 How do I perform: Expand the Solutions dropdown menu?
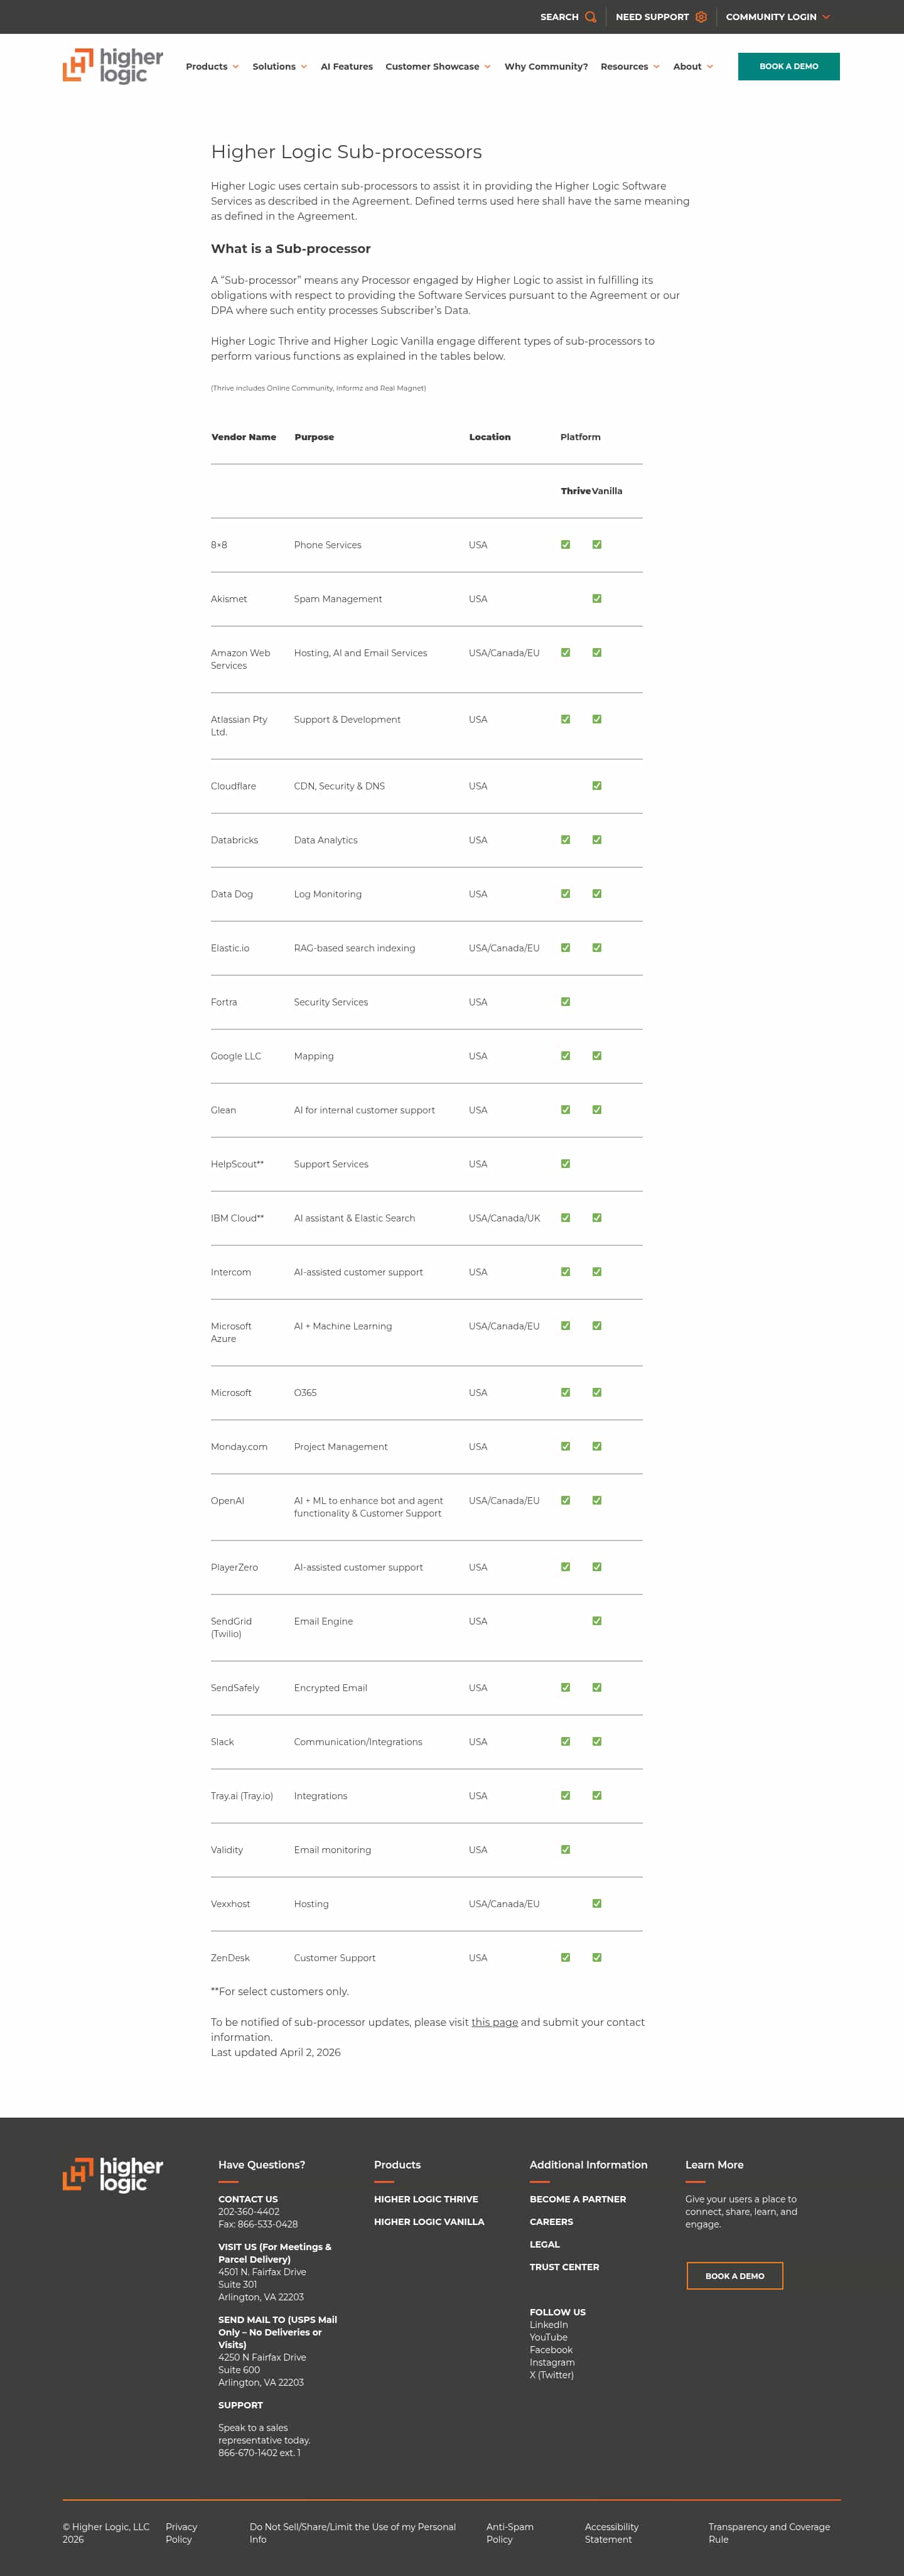click(x=279, y=67)
